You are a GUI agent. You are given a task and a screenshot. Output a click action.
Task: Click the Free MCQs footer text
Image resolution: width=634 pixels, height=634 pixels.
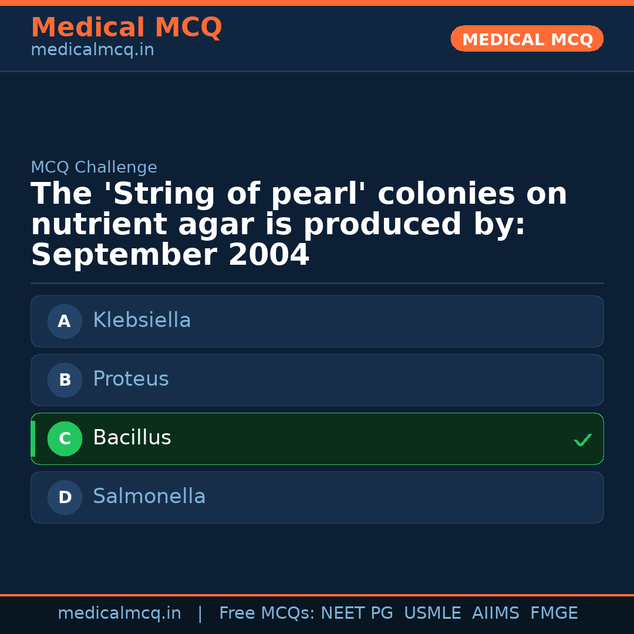coord(267,613)
